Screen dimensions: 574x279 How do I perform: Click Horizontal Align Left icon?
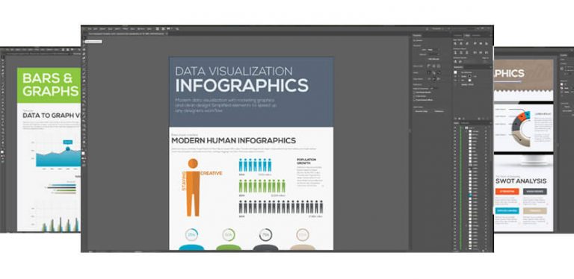coord(455,43)
